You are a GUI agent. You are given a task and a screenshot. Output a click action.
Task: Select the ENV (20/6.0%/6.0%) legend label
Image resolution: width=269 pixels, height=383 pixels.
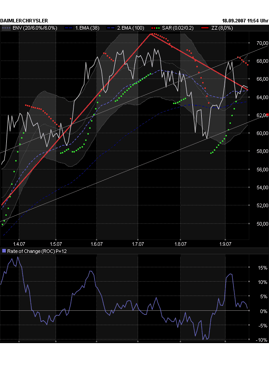click(35, 28)
